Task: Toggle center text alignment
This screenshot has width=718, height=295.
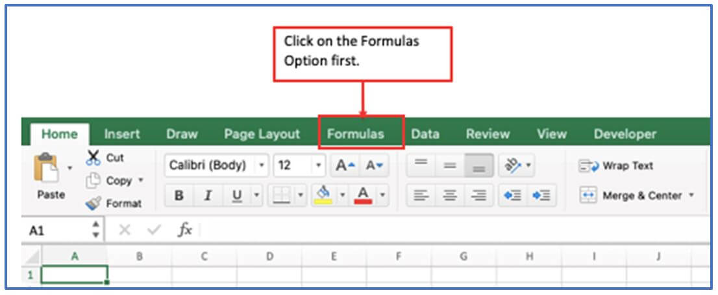Action: (x=450, y=196)
